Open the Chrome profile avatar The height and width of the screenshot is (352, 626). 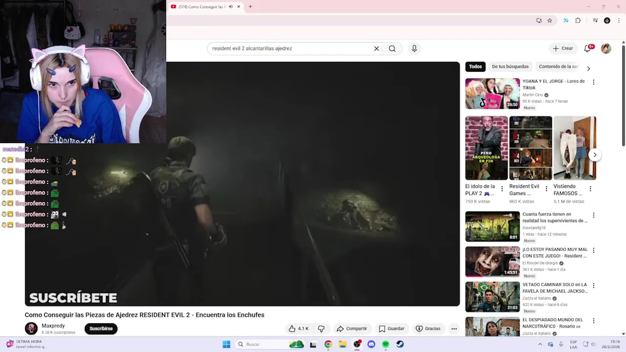point(607,21)
